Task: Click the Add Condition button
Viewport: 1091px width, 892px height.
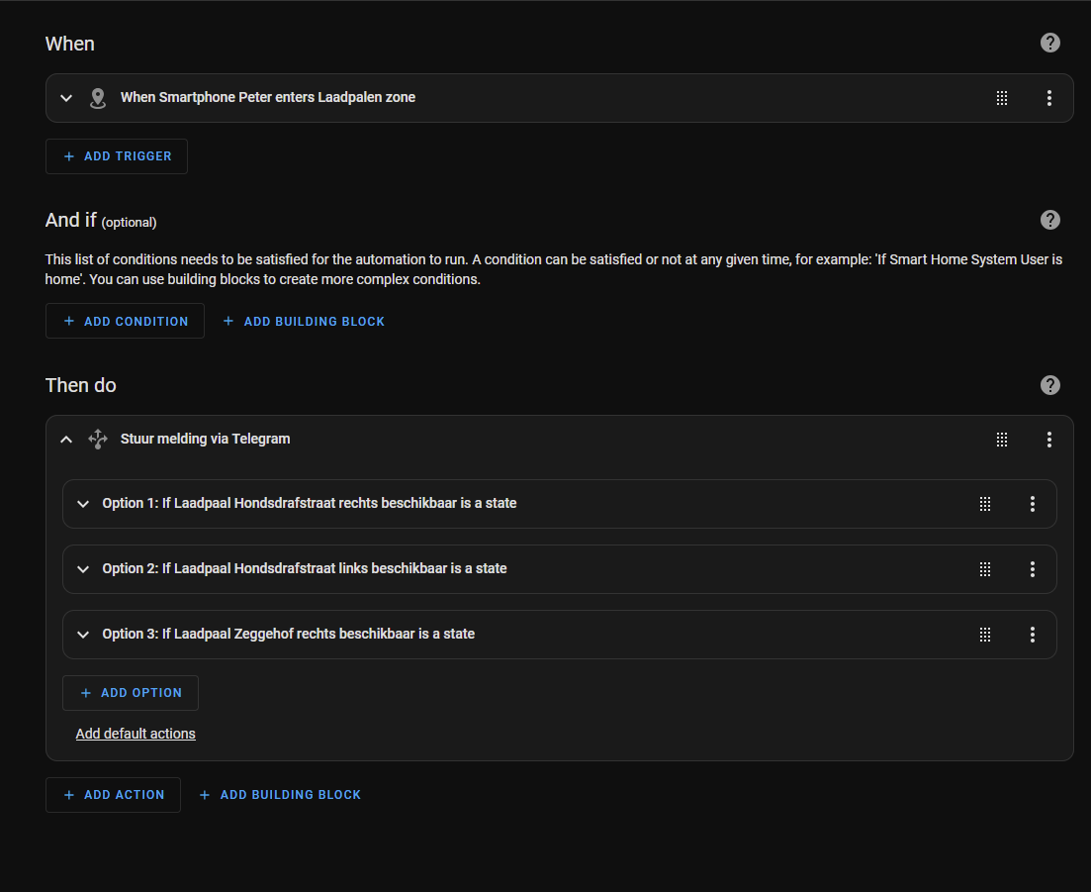Action: click(x=125, y=321)
